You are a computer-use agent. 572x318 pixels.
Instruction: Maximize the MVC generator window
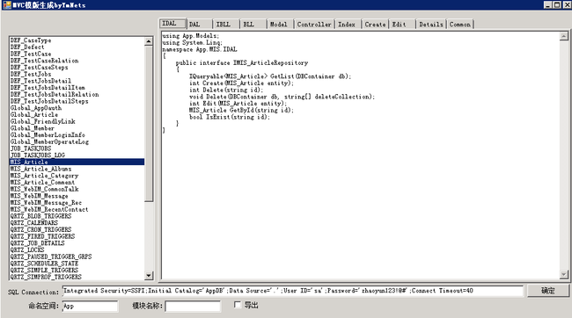[557, 4]
